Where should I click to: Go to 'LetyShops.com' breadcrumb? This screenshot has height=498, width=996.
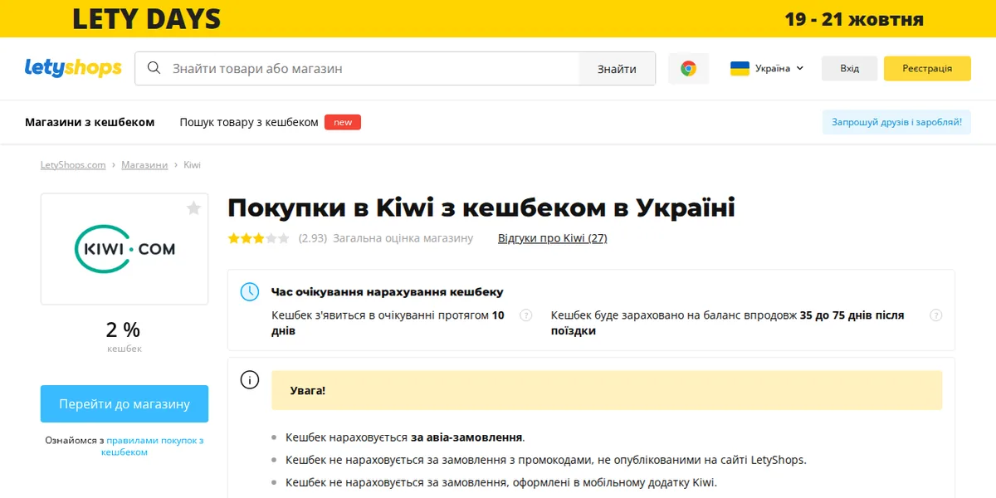(73, 165)
